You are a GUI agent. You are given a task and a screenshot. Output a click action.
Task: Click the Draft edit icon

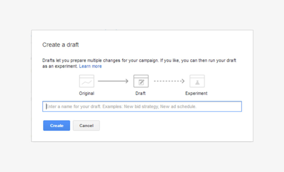coord(141,81)
